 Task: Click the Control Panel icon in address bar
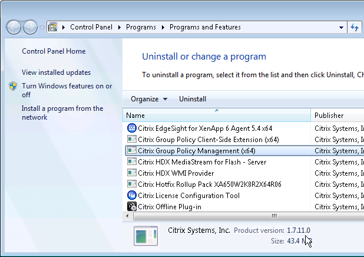53,27
